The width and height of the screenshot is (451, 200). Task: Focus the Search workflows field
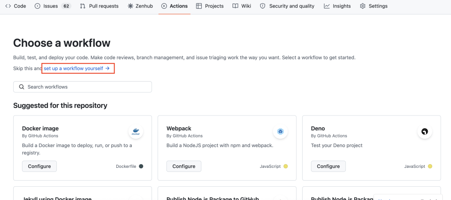point(82,87)
